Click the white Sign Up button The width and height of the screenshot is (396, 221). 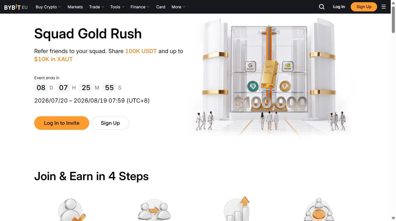tap(110, 123)
